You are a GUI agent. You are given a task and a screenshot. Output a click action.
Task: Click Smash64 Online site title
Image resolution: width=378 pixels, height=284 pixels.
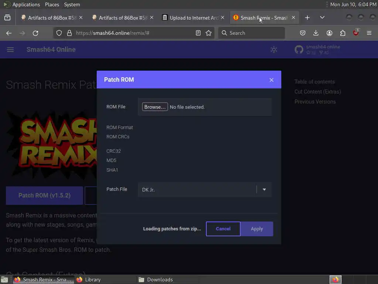51,50
